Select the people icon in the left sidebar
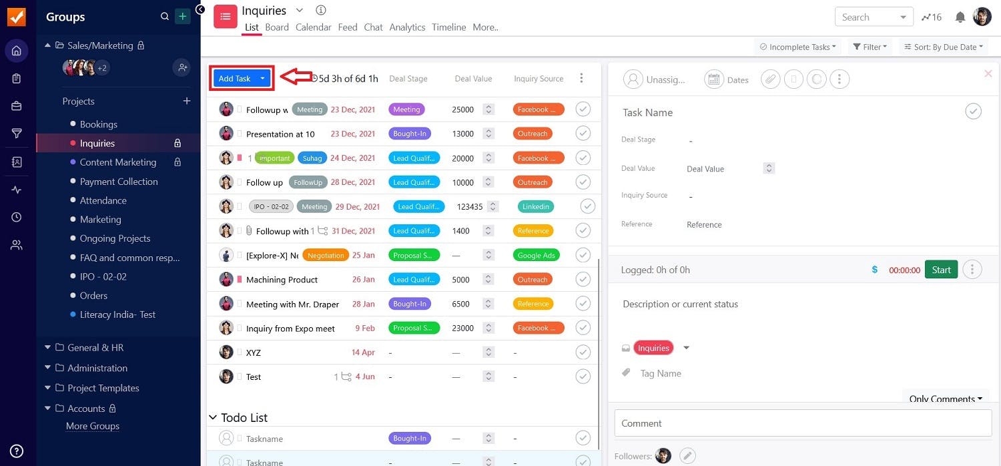This screenshot has height=466, width=1001. point(17,244)
